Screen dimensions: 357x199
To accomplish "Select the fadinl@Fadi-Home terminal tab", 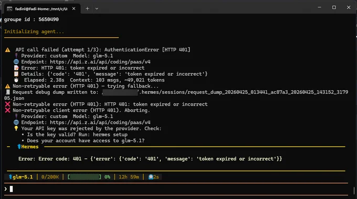I will (42, 8).
